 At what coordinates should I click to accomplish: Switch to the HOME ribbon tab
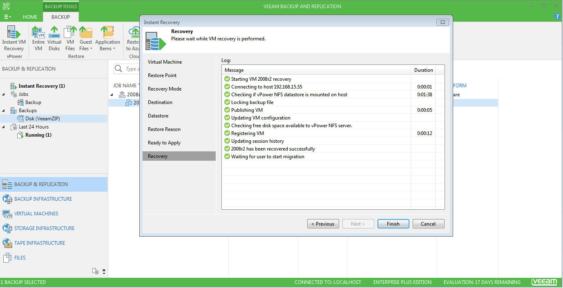[x=30, y=17]
